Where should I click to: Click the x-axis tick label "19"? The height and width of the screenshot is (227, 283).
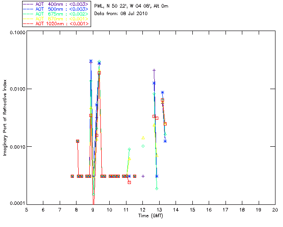259,210
